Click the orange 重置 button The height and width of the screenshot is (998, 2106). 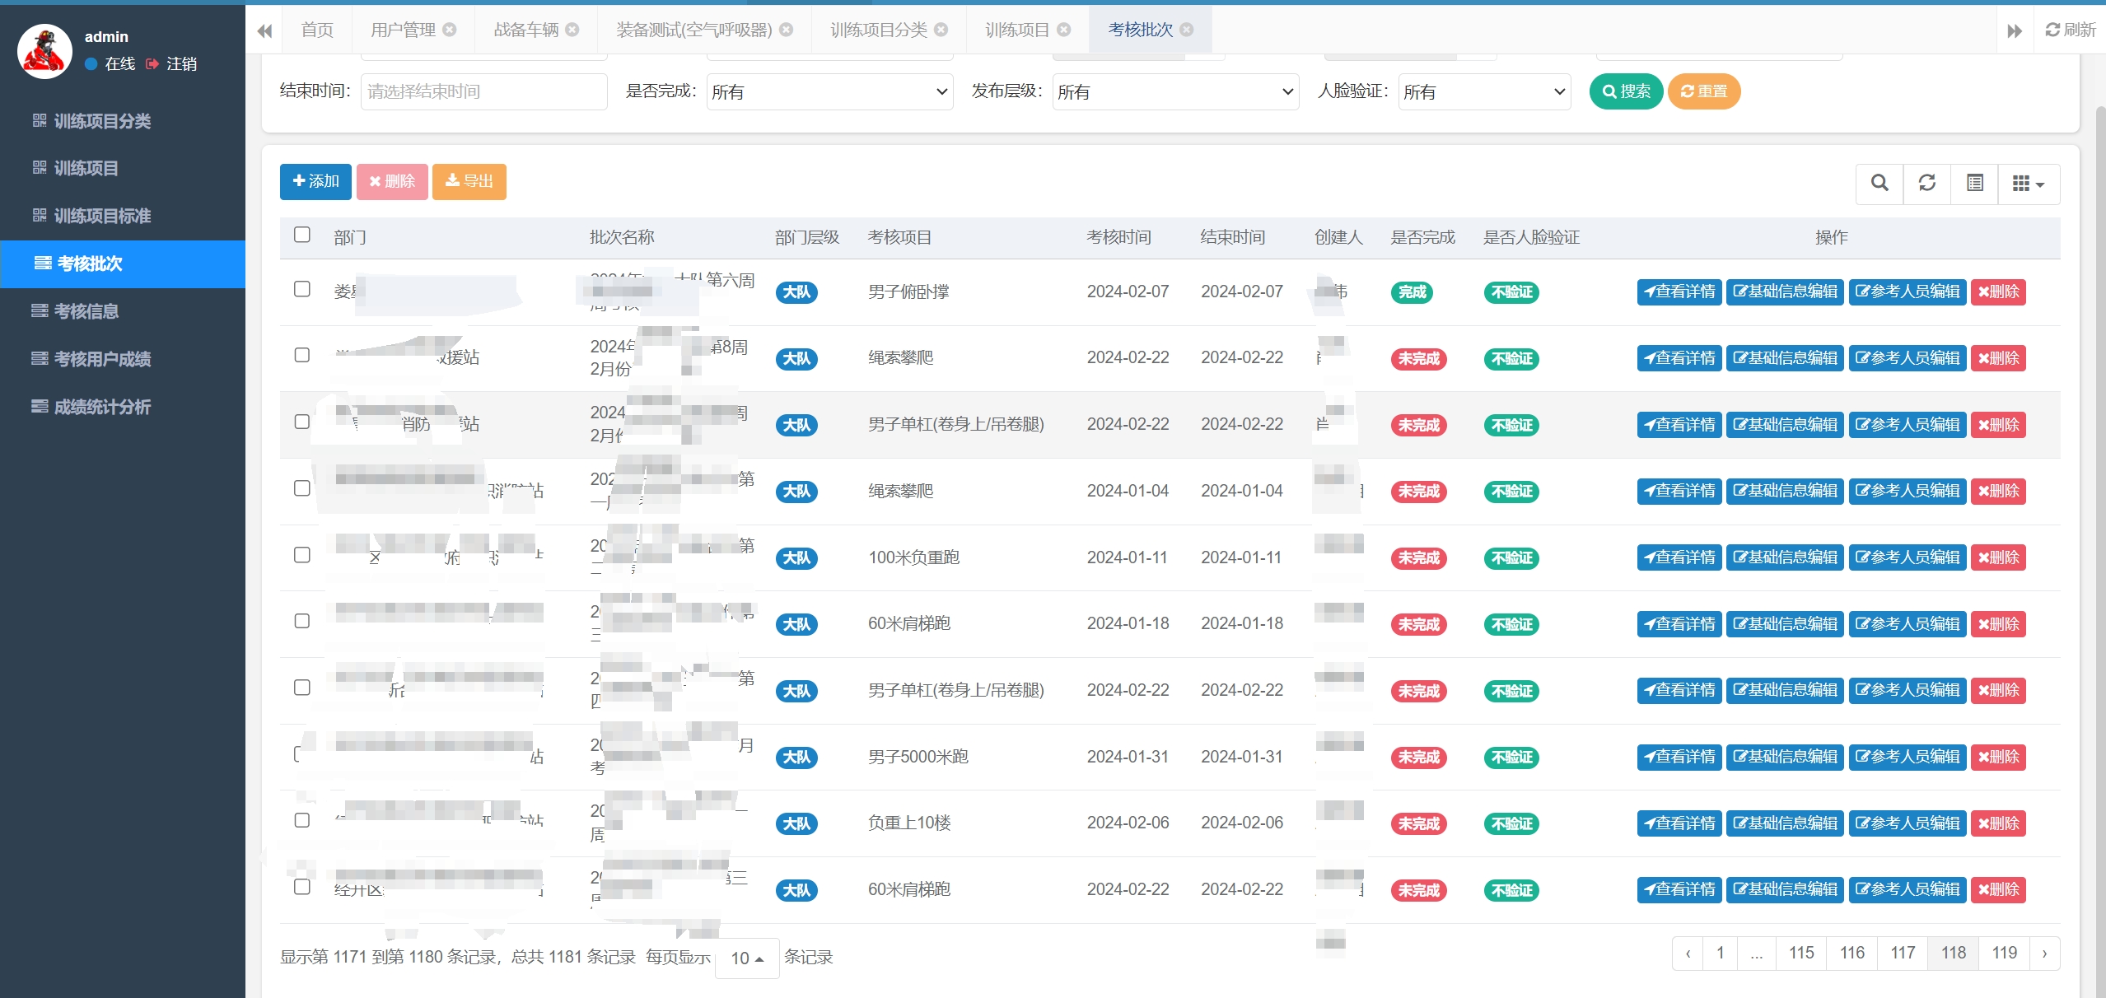click(1704, 91)
